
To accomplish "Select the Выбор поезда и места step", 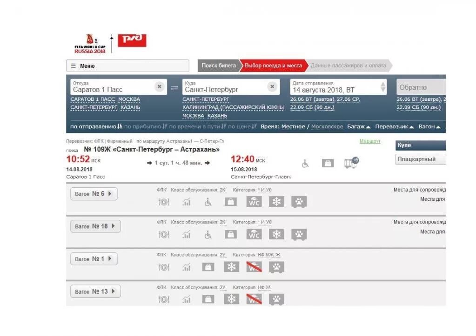I will pyautogui.click(x=273, y=66).
